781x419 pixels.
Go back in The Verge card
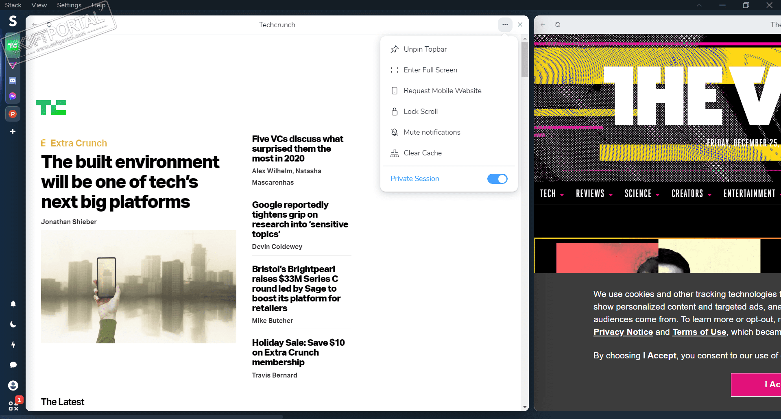click(543, 25)
